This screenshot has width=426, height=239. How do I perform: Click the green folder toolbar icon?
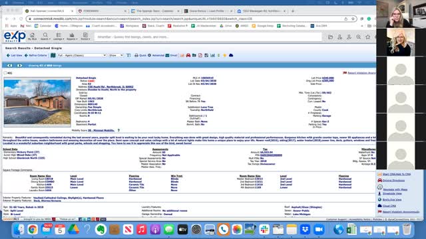pyautogui.click(x=194, y=55)
